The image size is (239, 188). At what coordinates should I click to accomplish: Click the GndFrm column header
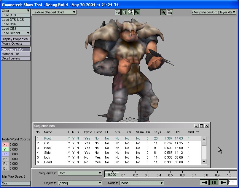point(193,132)
